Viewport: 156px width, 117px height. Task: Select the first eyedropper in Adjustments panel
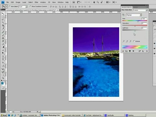click(123, 41)
